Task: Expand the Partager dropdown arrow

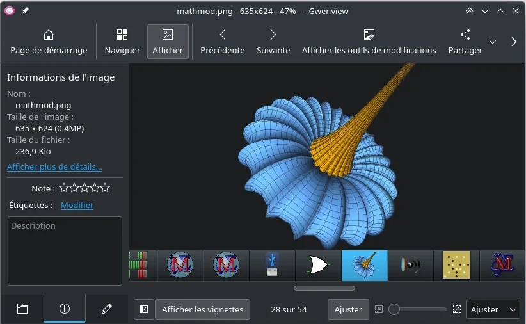Action: tap(493, 42)
